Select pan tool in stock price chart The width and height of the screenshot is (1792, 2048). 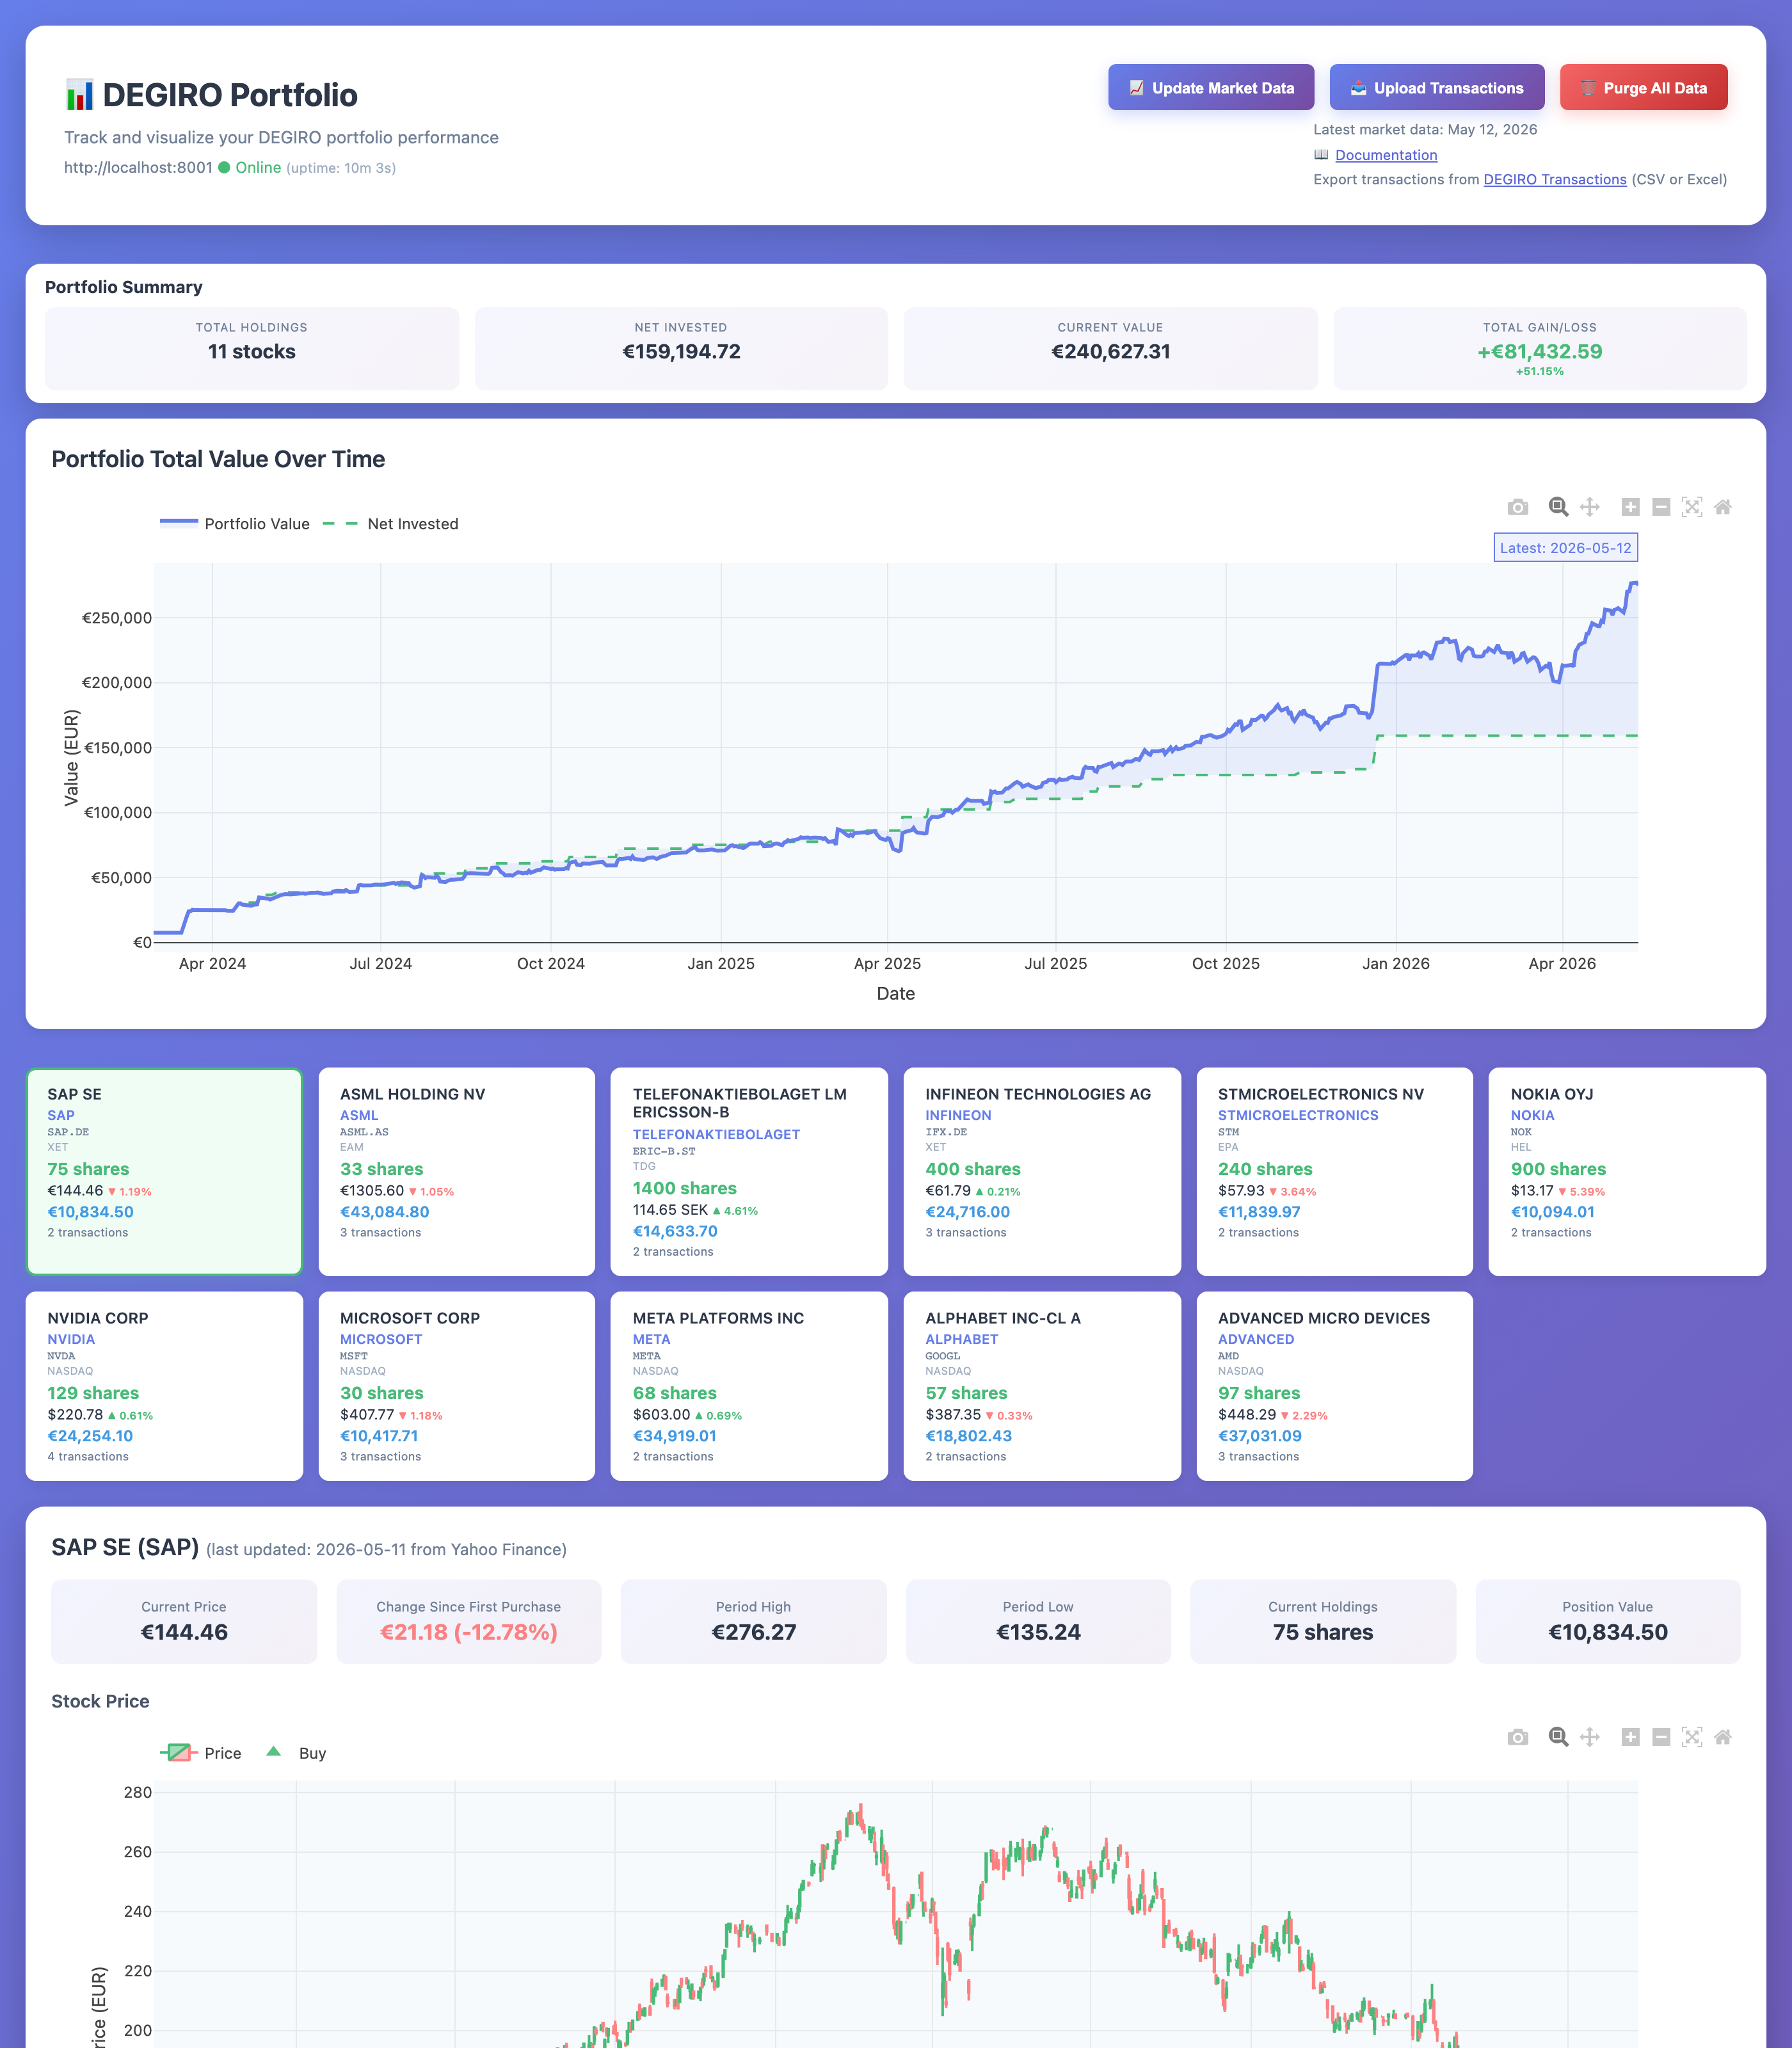[x=1589, y=1737]
